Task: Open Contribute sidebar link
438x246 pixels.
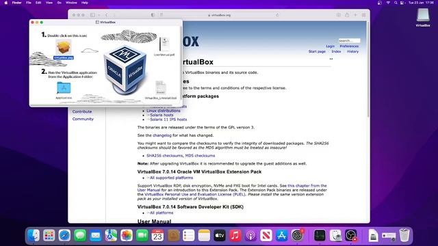Action: [x=82, y=111]
